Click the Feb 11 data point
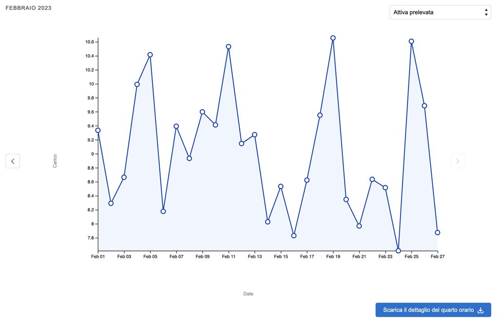 coord(229,47)
